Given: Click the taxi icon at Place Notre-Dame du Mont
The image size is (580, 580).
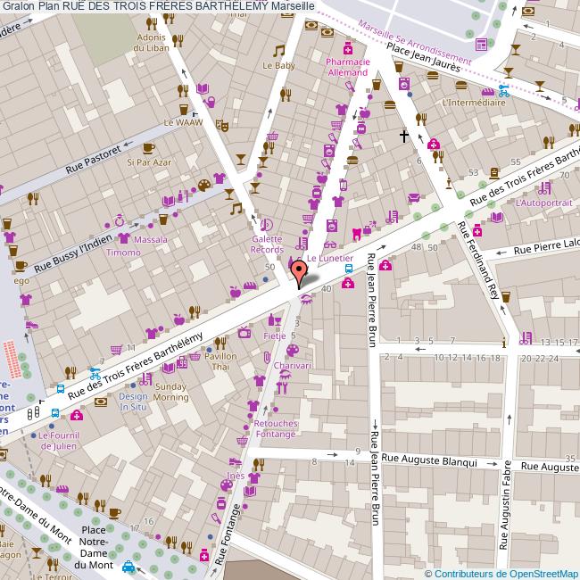Looking at the screenshot, I should [x=129, y=566].
